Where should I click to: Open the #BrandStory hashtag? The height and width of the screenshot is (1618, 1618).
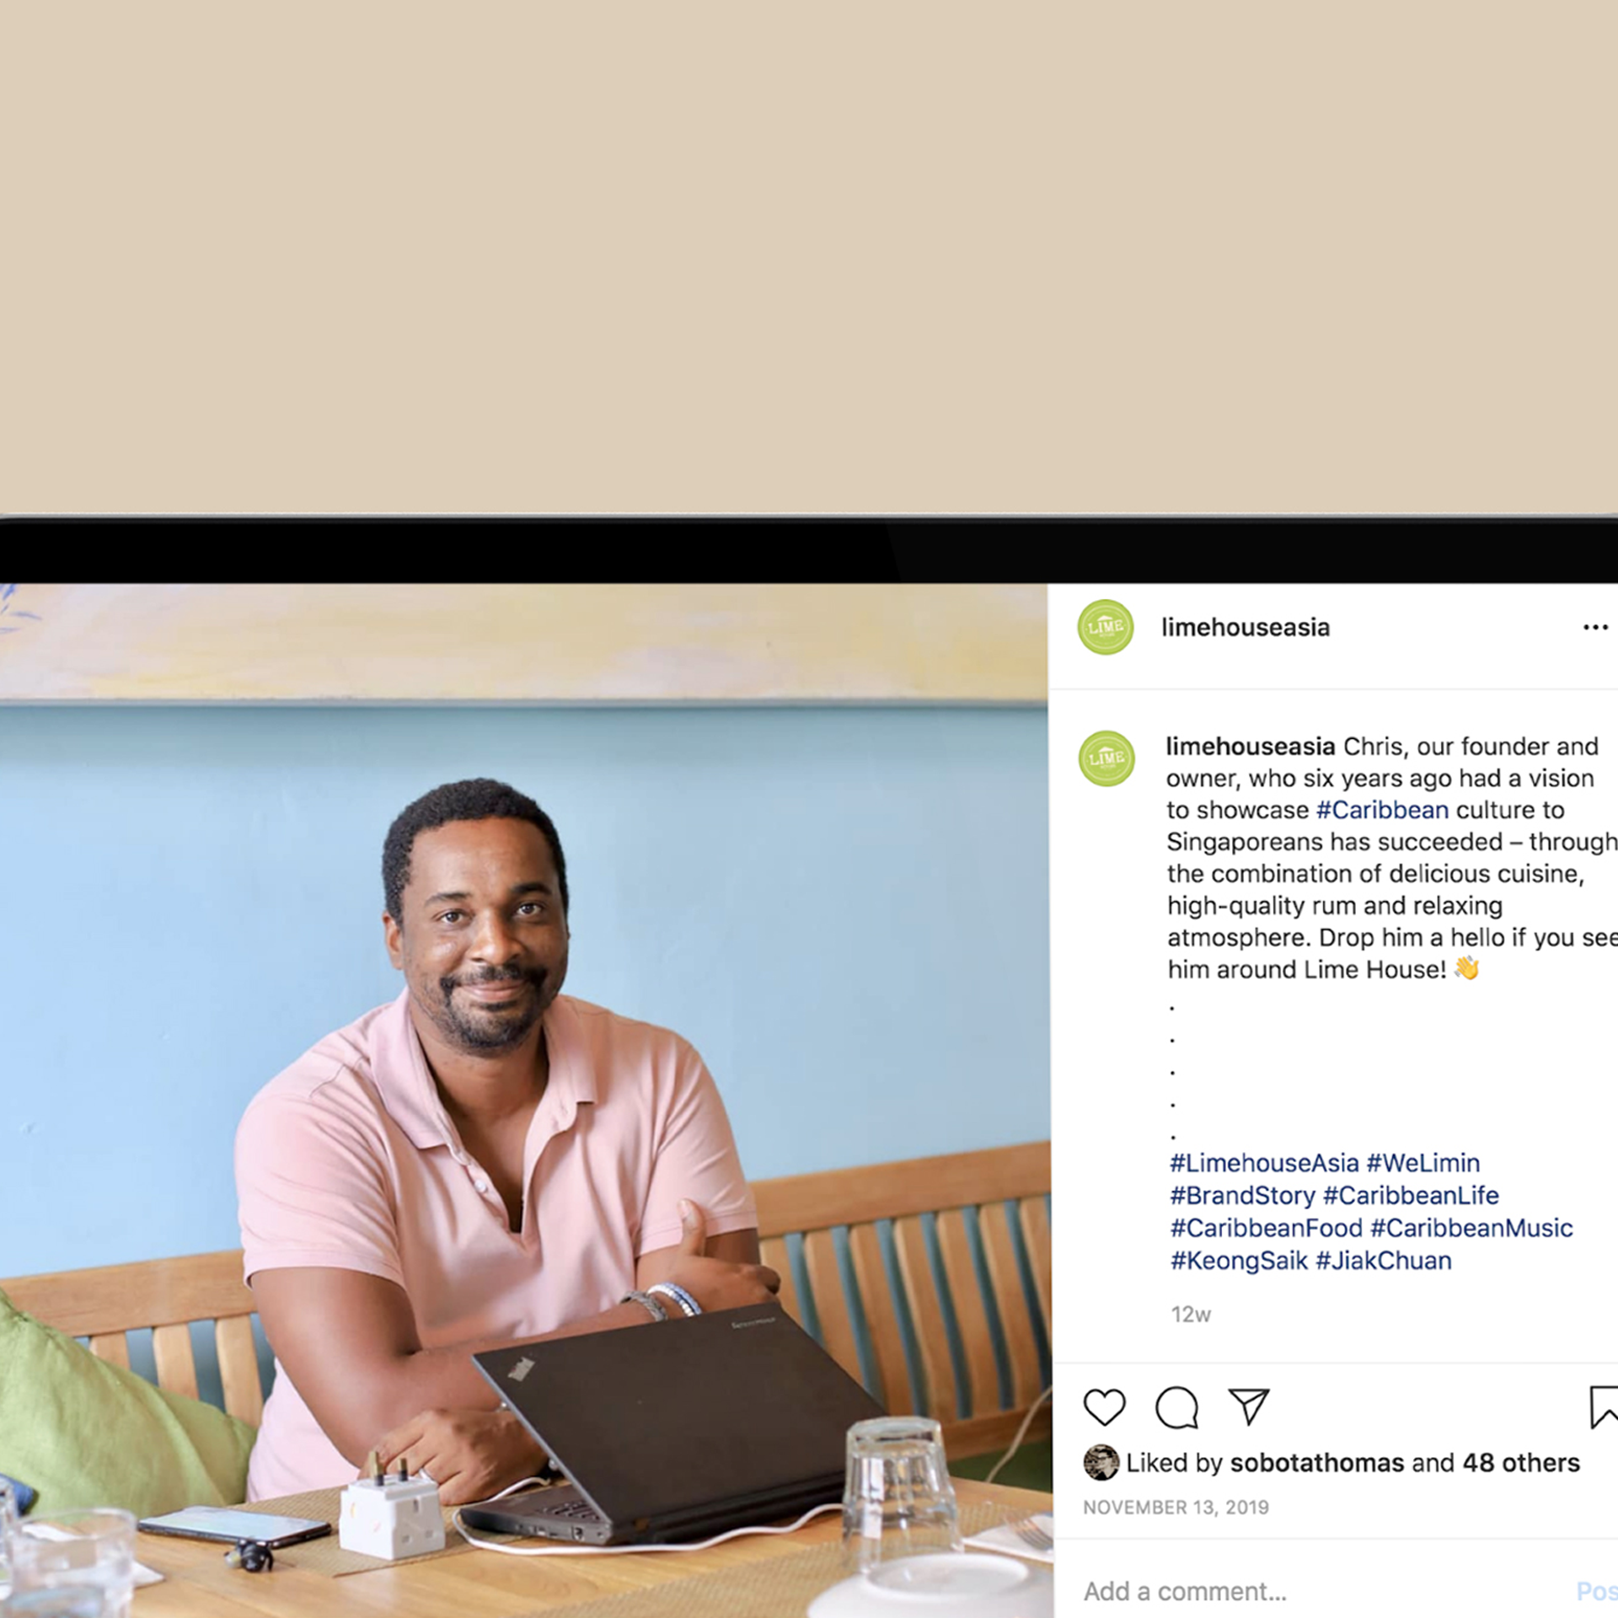(x=1242, y=1195)
